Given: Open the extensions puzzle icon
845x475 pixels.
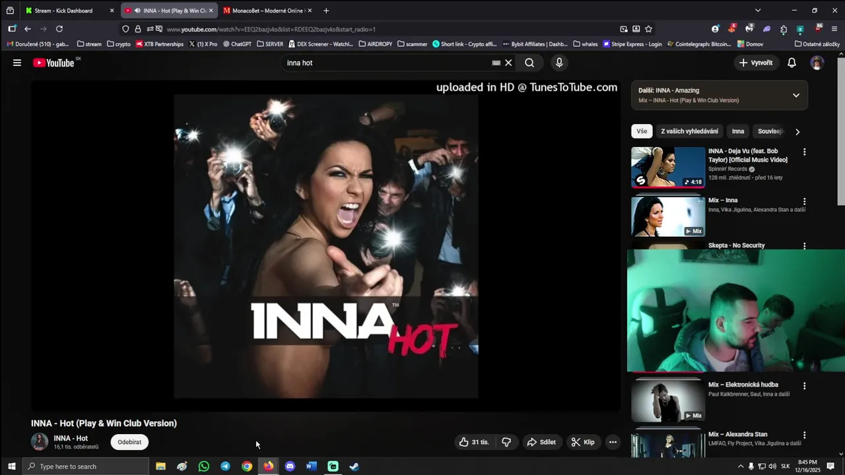Looking at the screenshot, I should 784,29.
